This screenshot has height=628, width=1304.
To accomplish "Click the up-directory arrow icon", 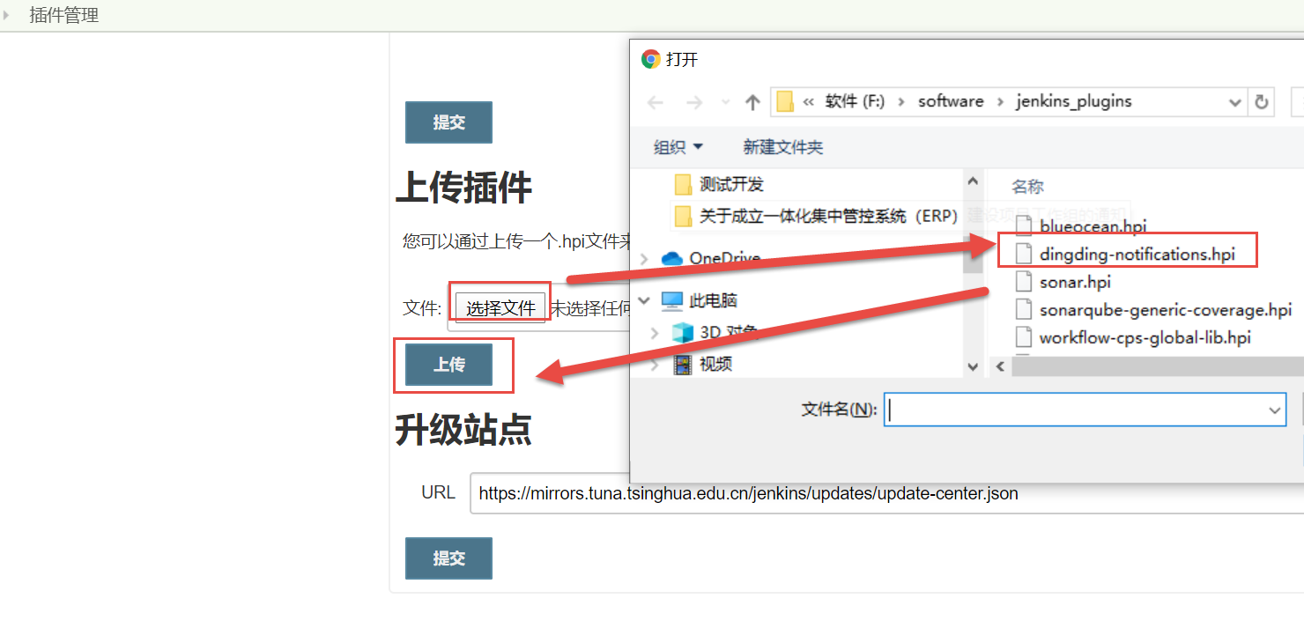I will coord(752,103).
